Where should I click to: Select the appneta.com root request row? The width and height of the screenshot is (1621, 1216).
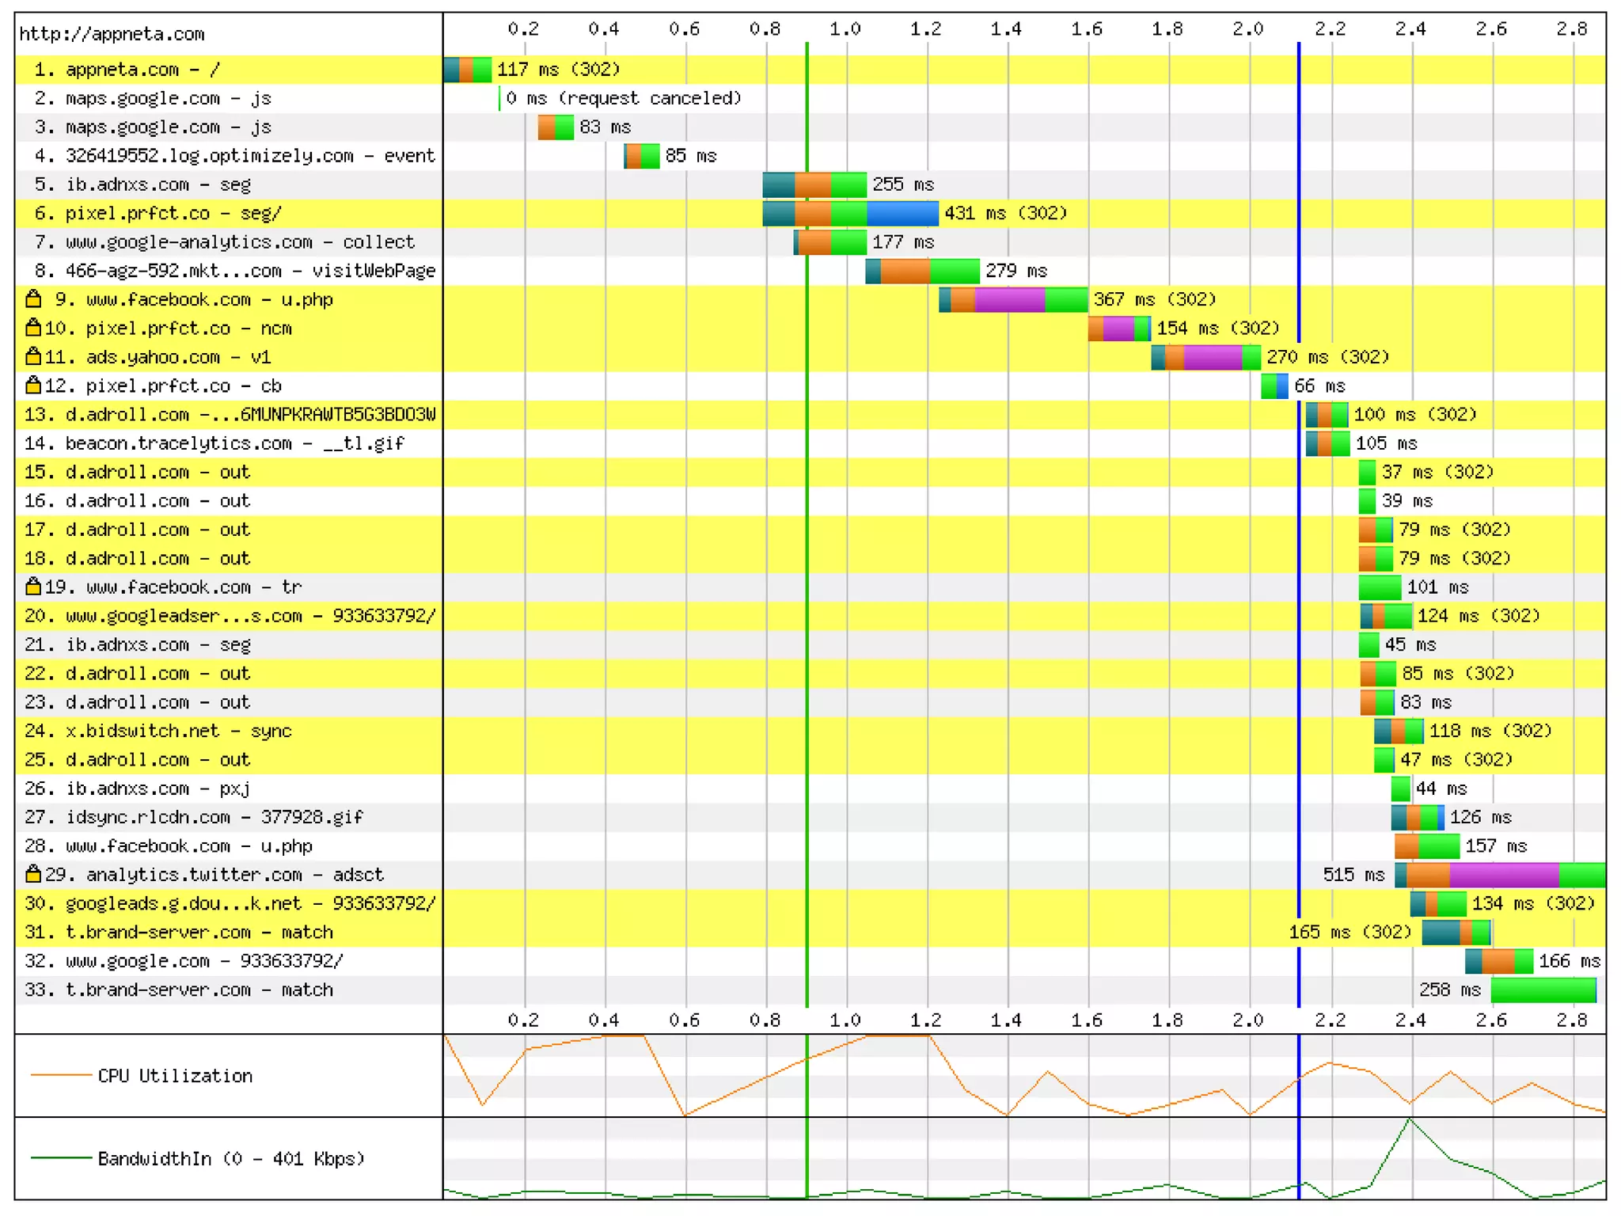[x=127, y=70]
